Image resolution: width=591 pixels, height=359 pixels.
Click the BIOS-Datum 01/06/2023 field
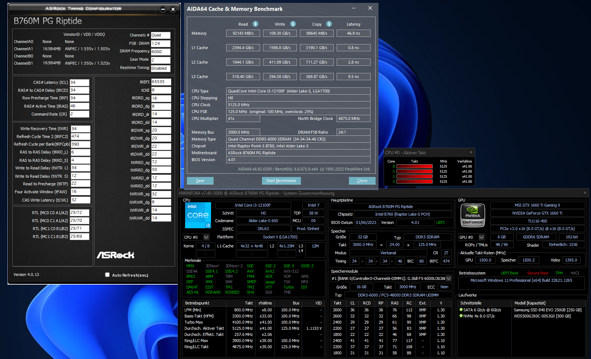pos(366,222)
